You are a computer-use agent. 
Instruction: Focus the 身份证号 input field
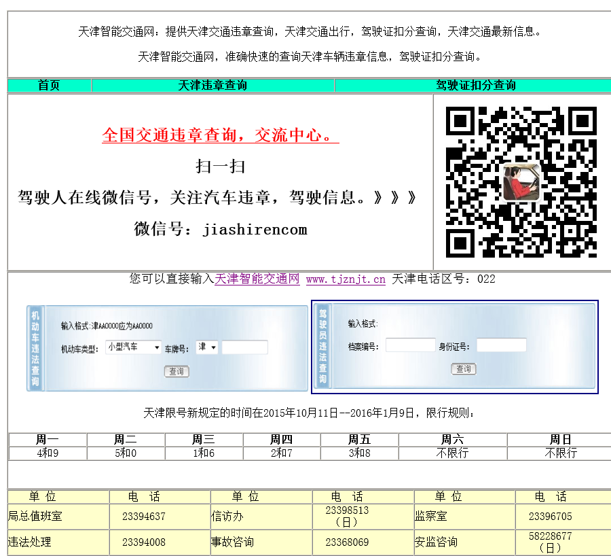(502, 345)
